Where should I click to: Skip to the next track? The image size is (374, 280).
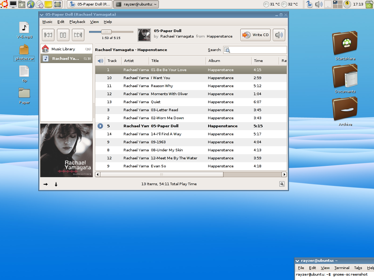coord(78,35)
